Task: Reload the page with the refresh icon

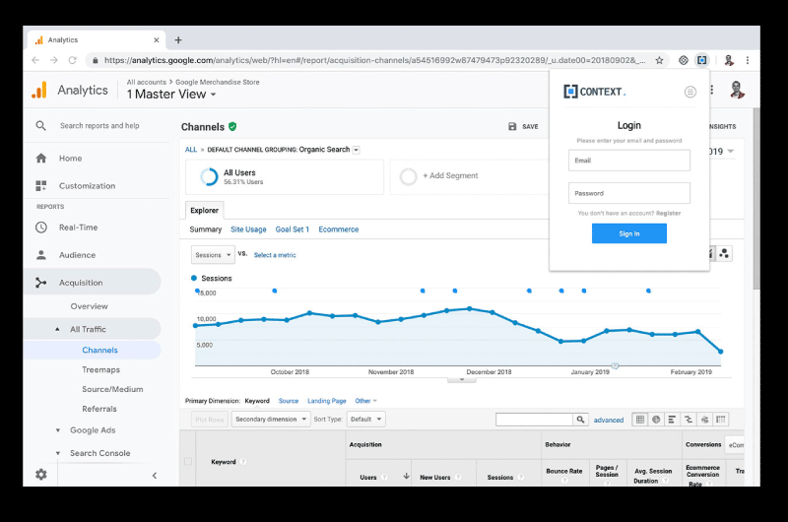Action: click(72, 60)
